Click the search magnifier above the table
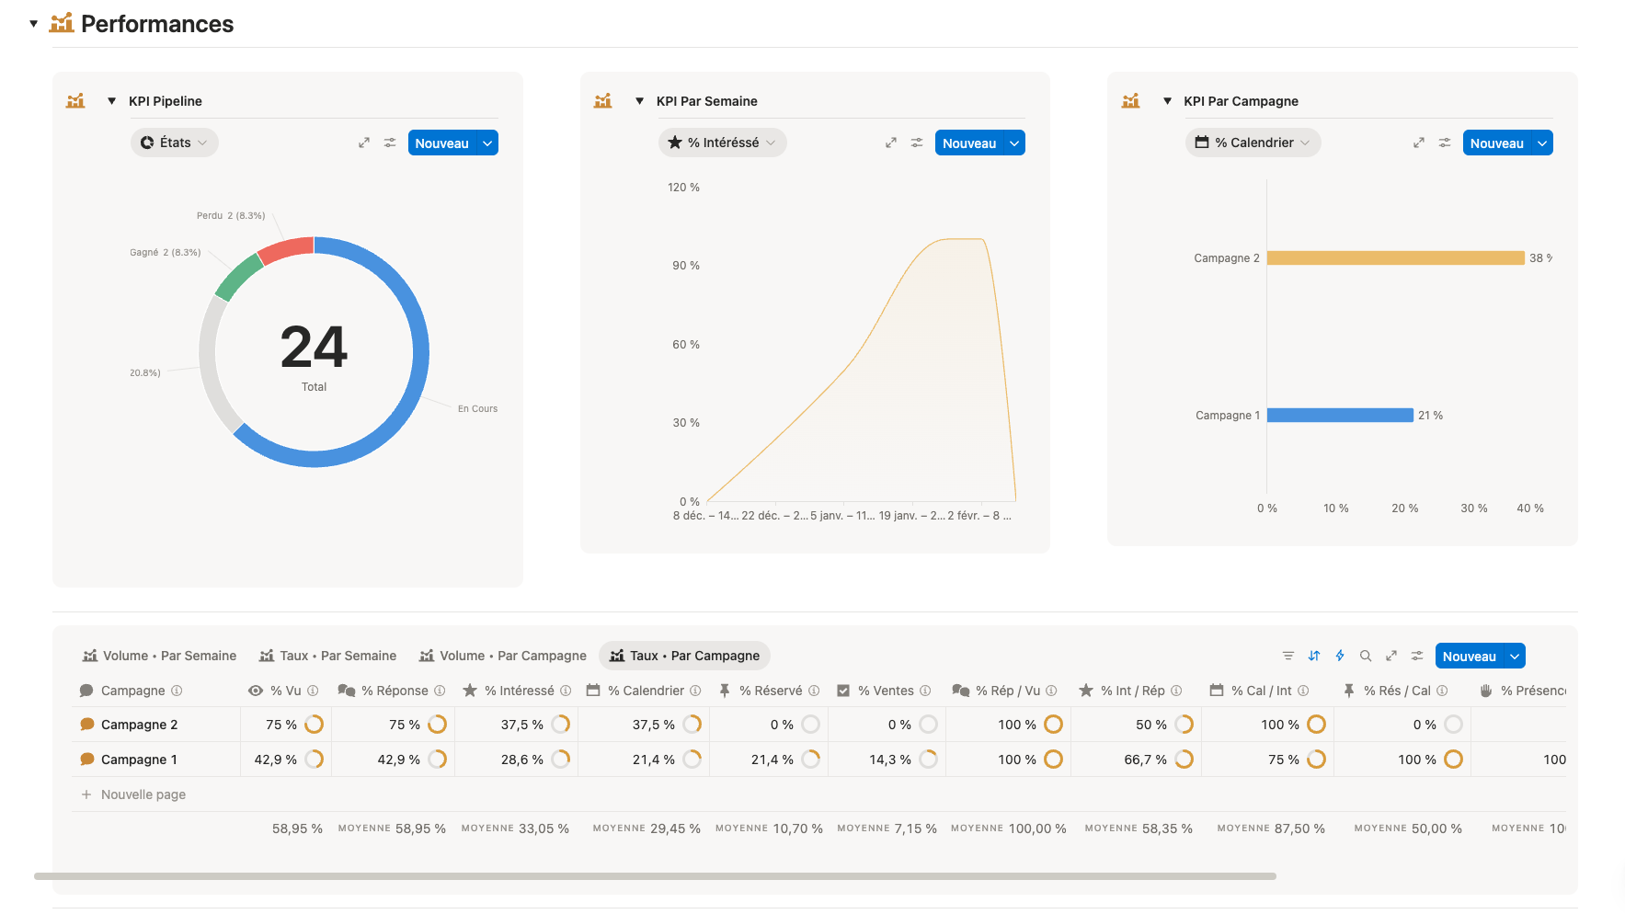This screenshot has height=914, width=1625. point(1366,656)
